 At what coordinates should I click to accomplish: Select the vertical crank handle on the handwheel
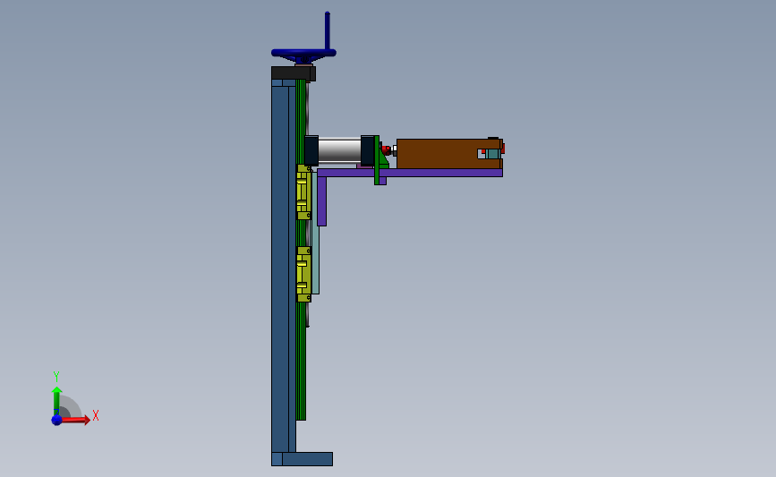coord(327,30)
